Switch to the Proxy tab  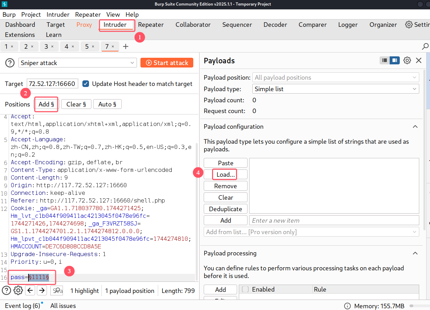click(x=84, y=25)
